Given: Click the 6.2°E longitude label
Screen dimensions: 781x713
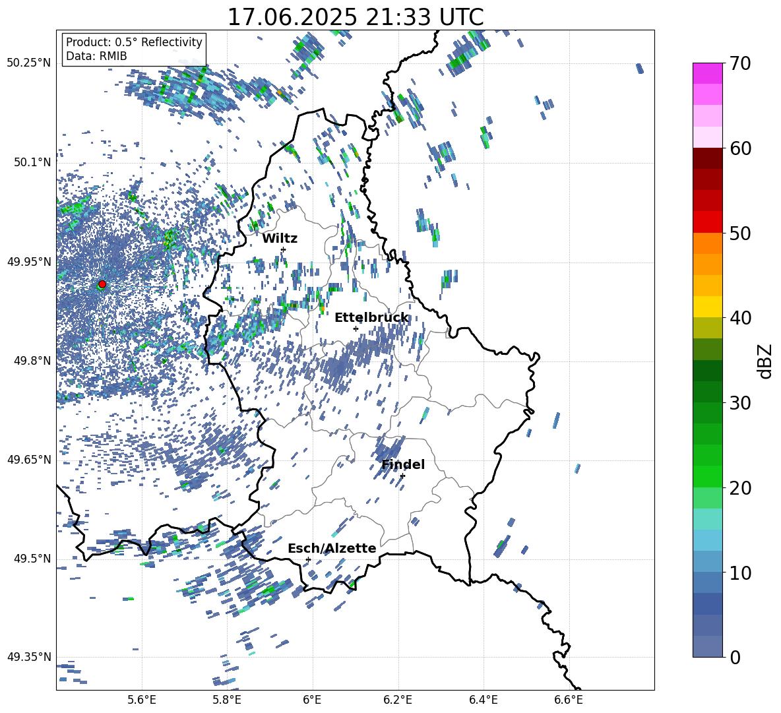Looking at the screenshot, I should [x=398, y=700].
